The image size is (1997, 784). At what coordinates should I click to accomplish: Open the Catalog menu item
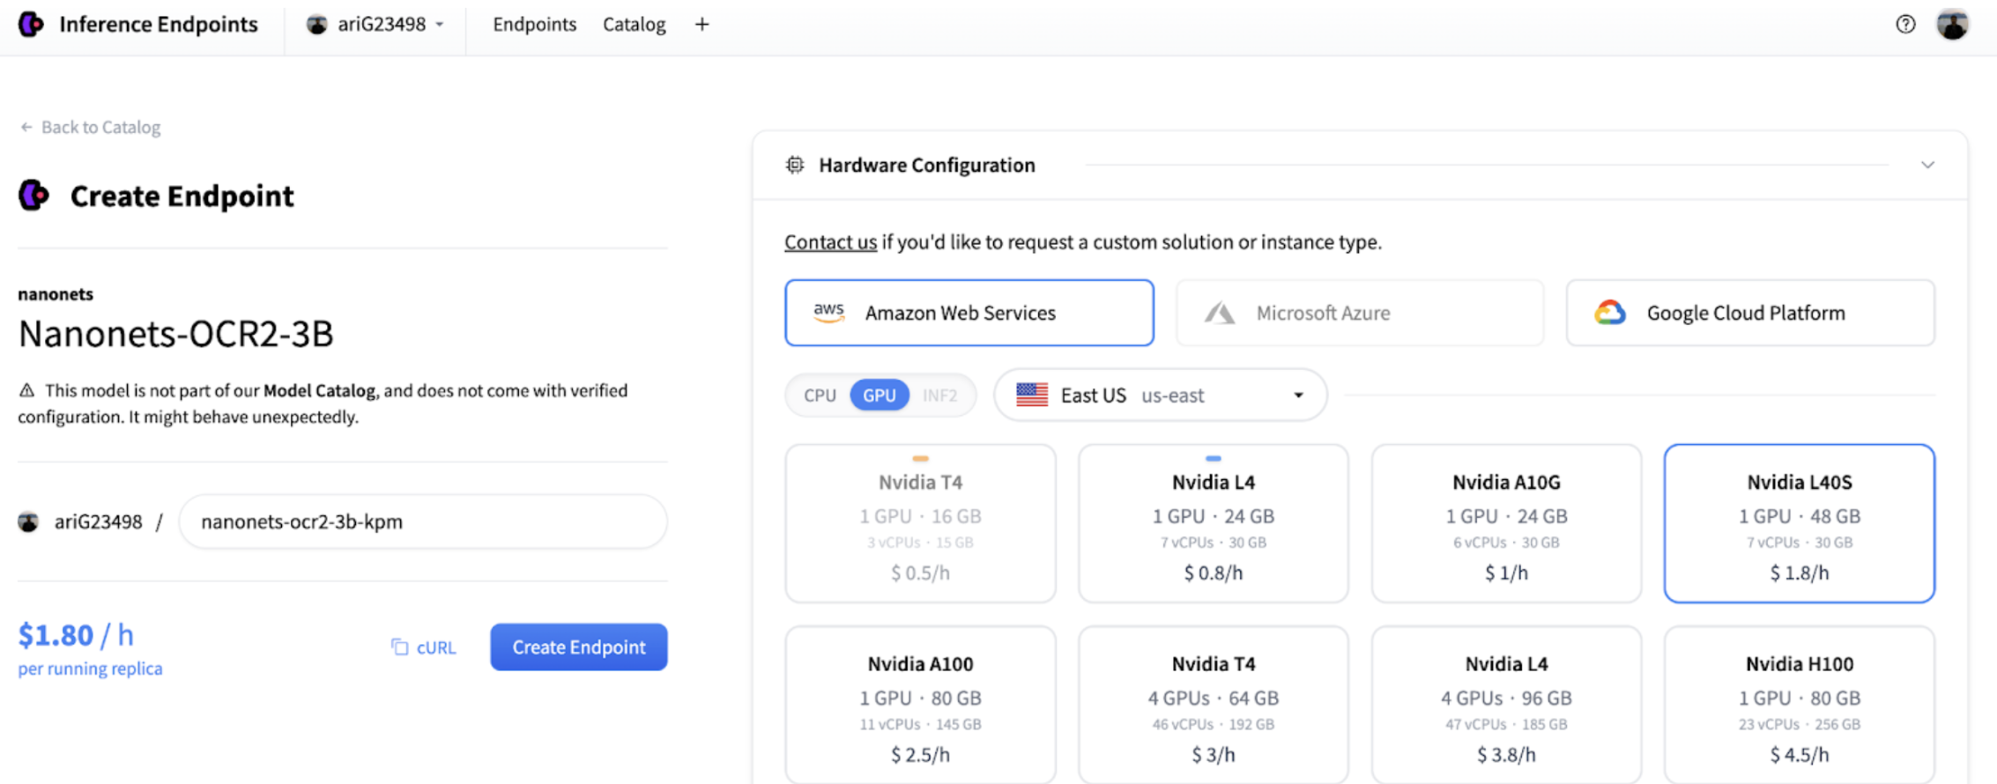tap(634, 25)
